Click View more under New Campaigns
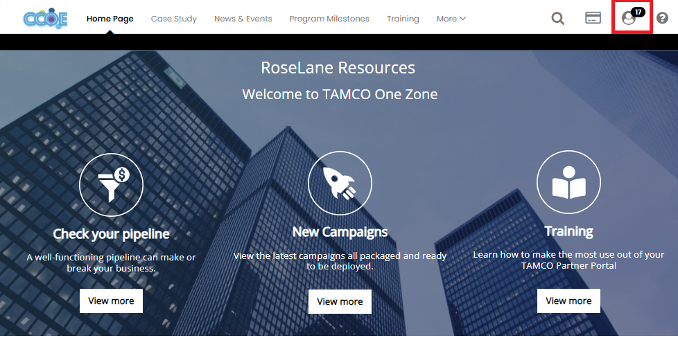 [x=340, y=301]
